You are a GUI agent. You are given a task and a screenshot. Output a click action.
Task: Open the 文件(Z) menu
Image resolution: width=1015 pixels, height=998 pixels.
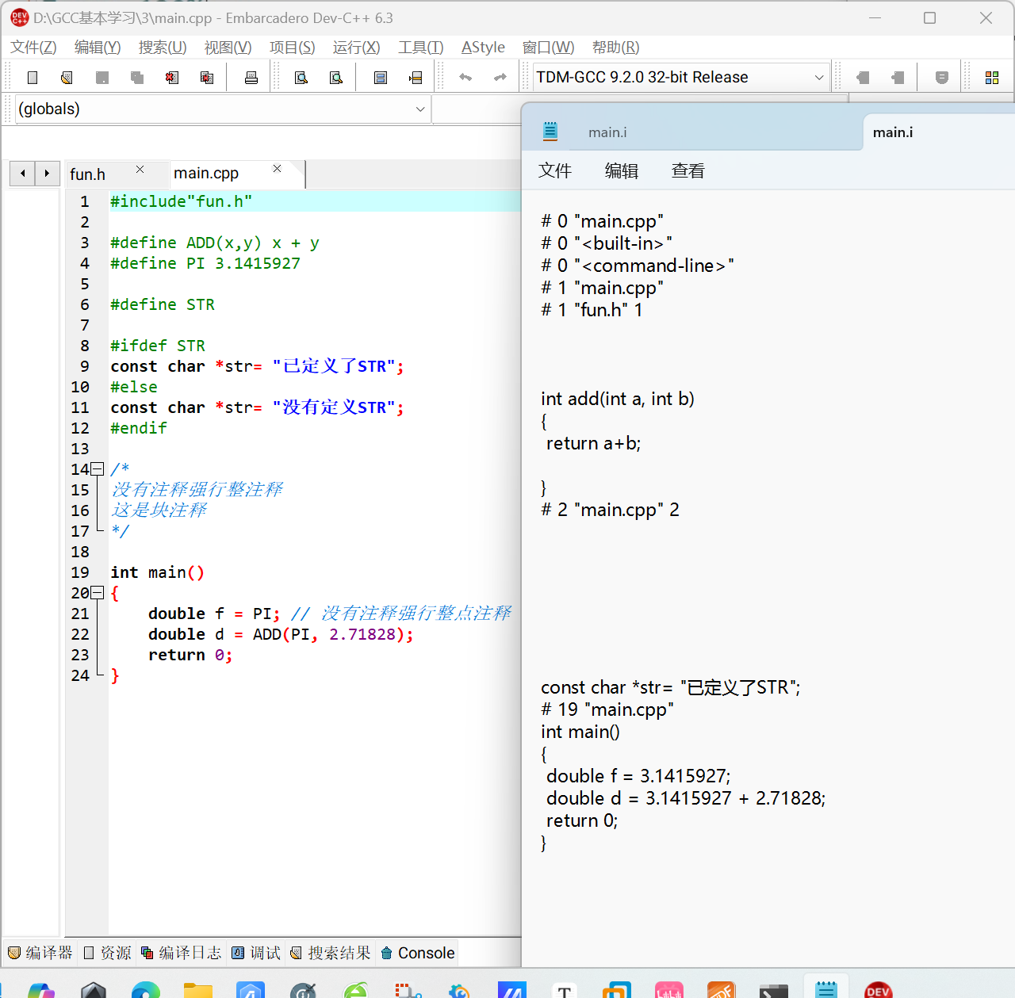click(x=33, y=48)
